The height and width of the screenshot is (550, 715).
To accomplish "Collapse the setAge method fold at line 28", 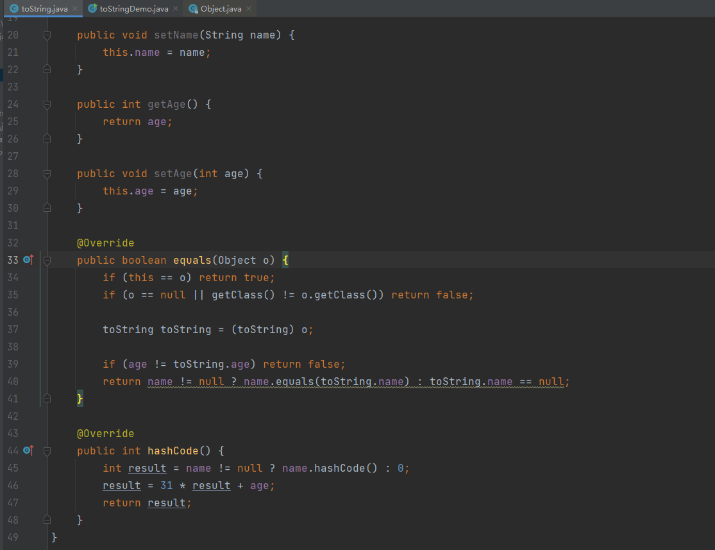I will coord(47,174).
